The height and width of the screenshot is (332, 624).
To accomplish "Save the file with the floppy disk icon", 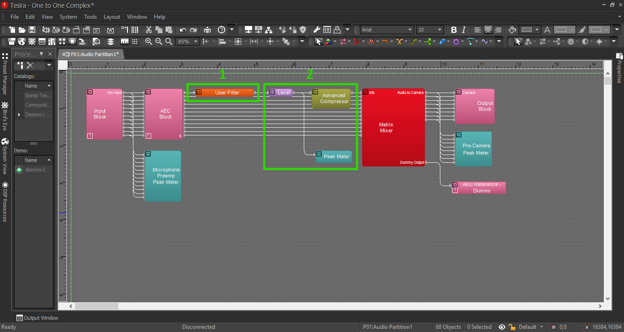I will (x=32, y=30).
